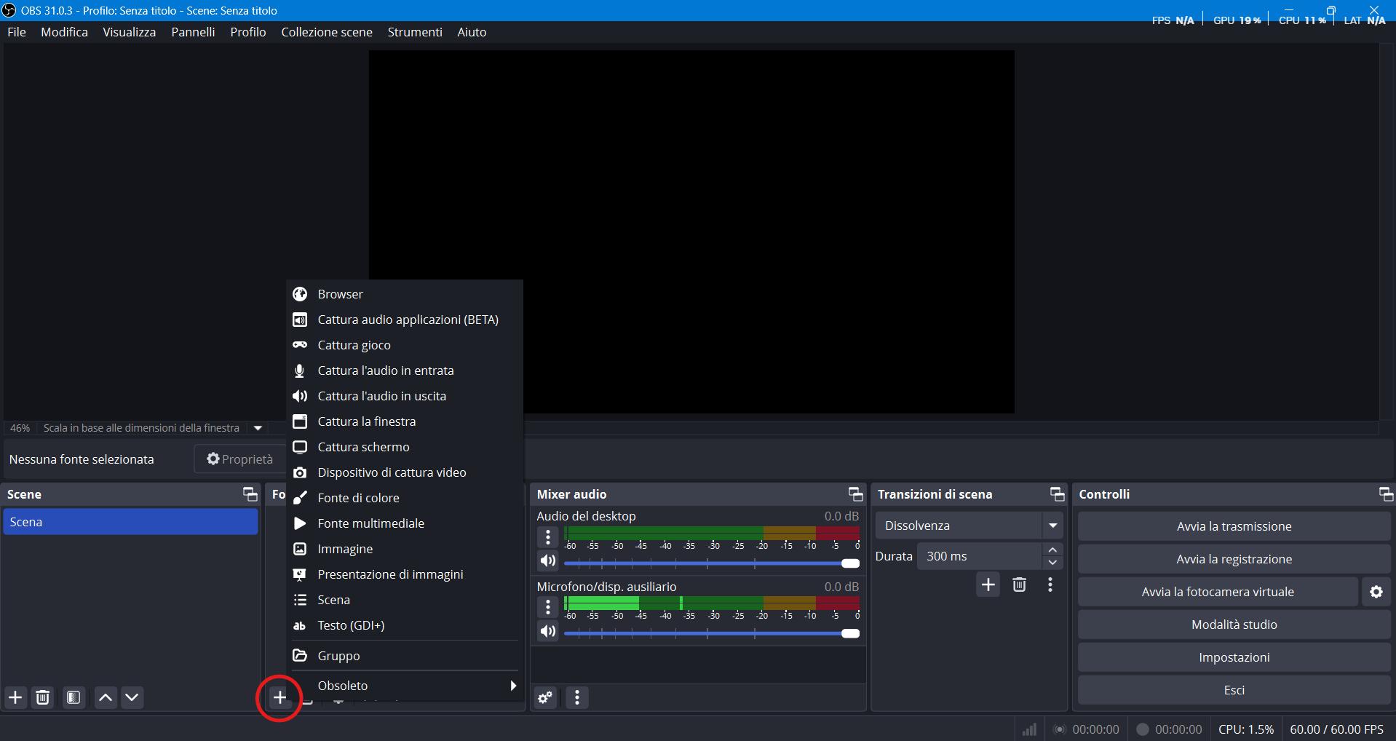Click Avvia la registrazione
1396x741 pixels.
coord(1234,559)
